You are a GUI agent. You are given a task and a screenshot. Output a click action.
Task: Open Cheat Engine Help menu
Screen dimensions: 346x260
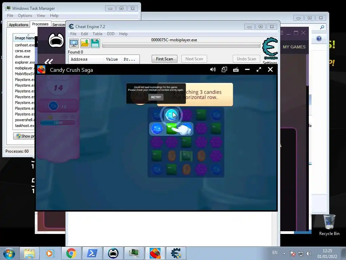[x=123, y=34]
